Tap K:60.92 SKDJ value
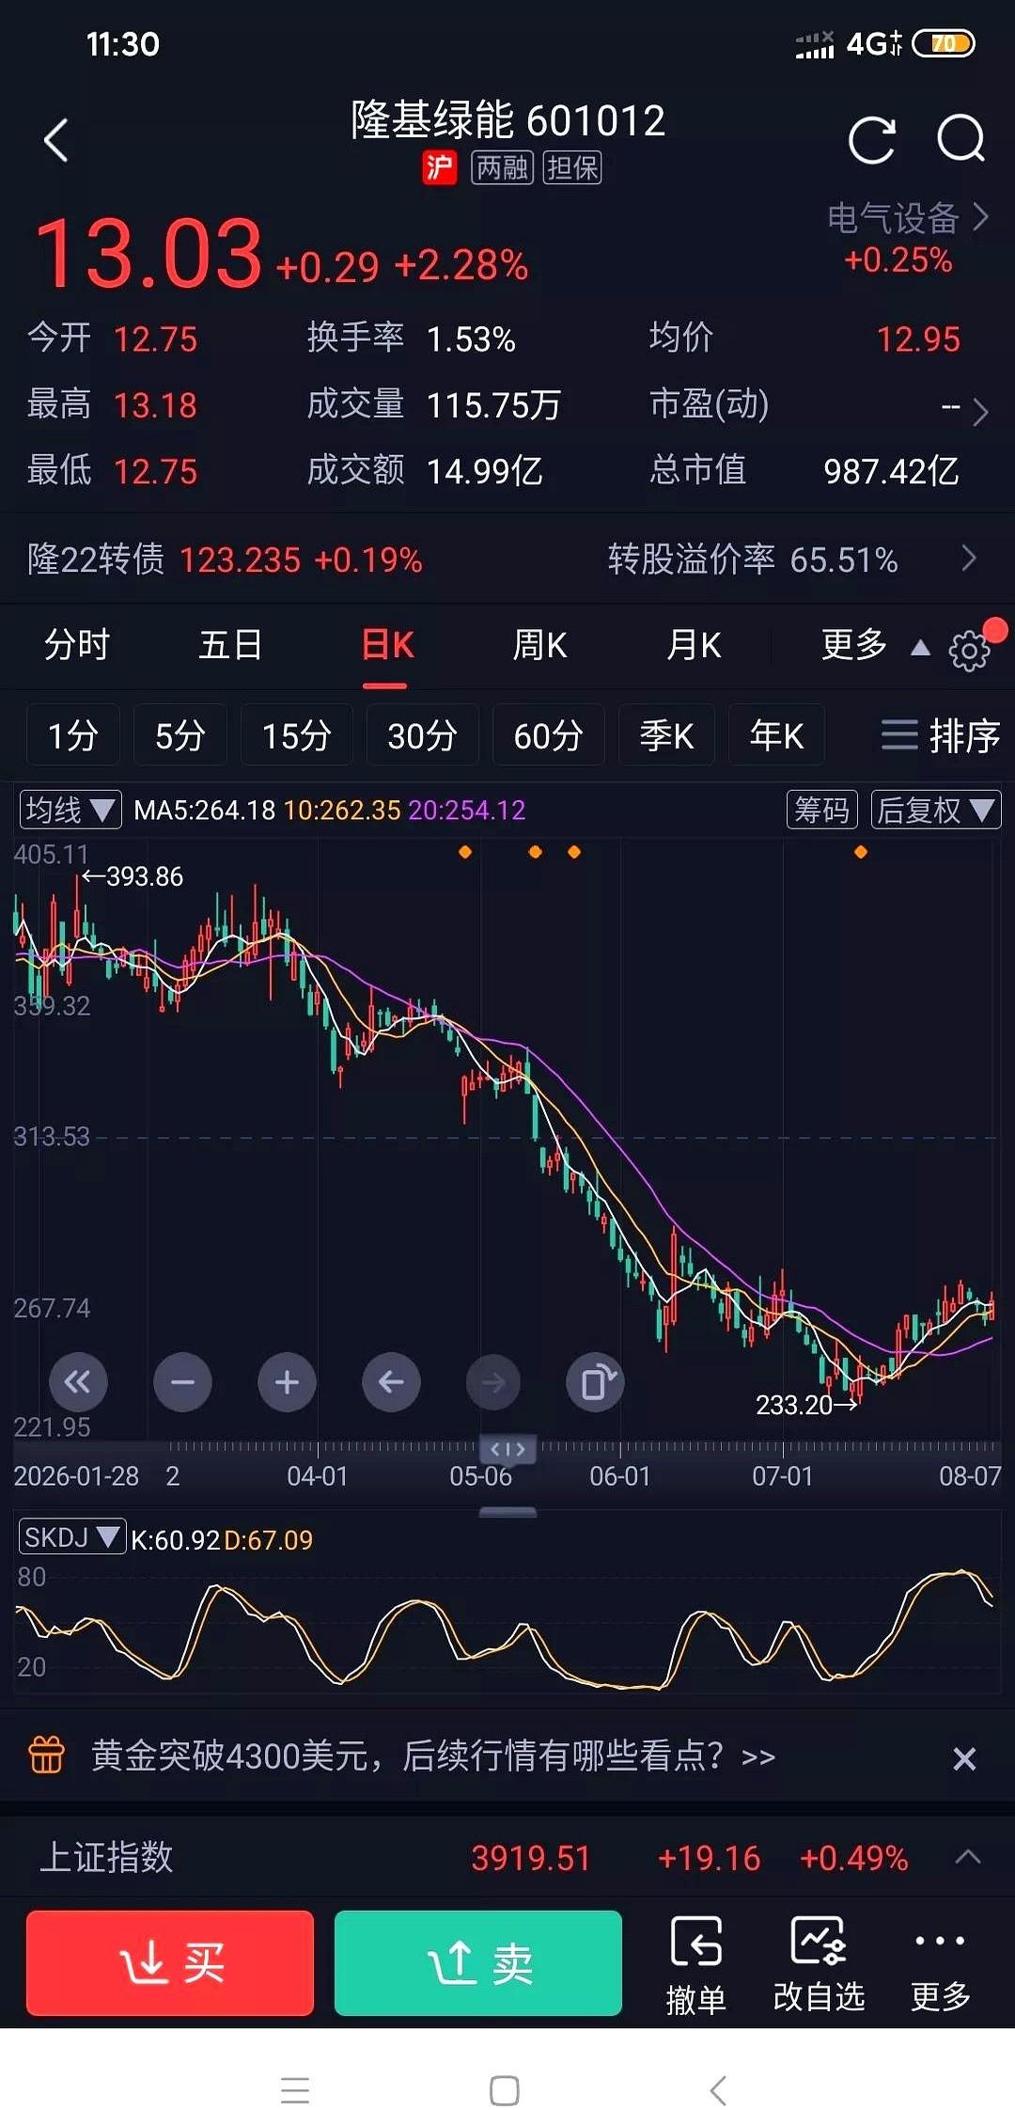This screenshot has height=2110, width=1015. pos(175,1540)
